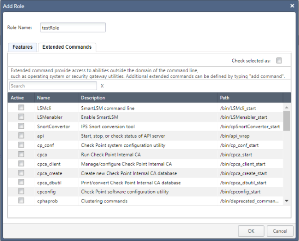Enable the LSMenabler command checkbox
Screen dimensions: 299x241
pos(21,117)
